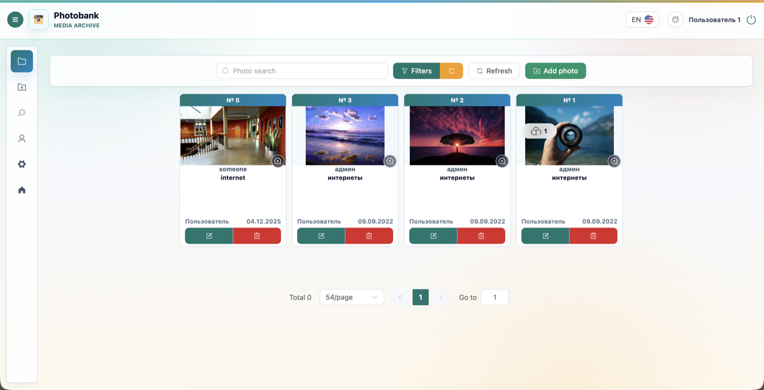
Task: Expand the 54/page dropdown
Action: click(x=352, y=297)
